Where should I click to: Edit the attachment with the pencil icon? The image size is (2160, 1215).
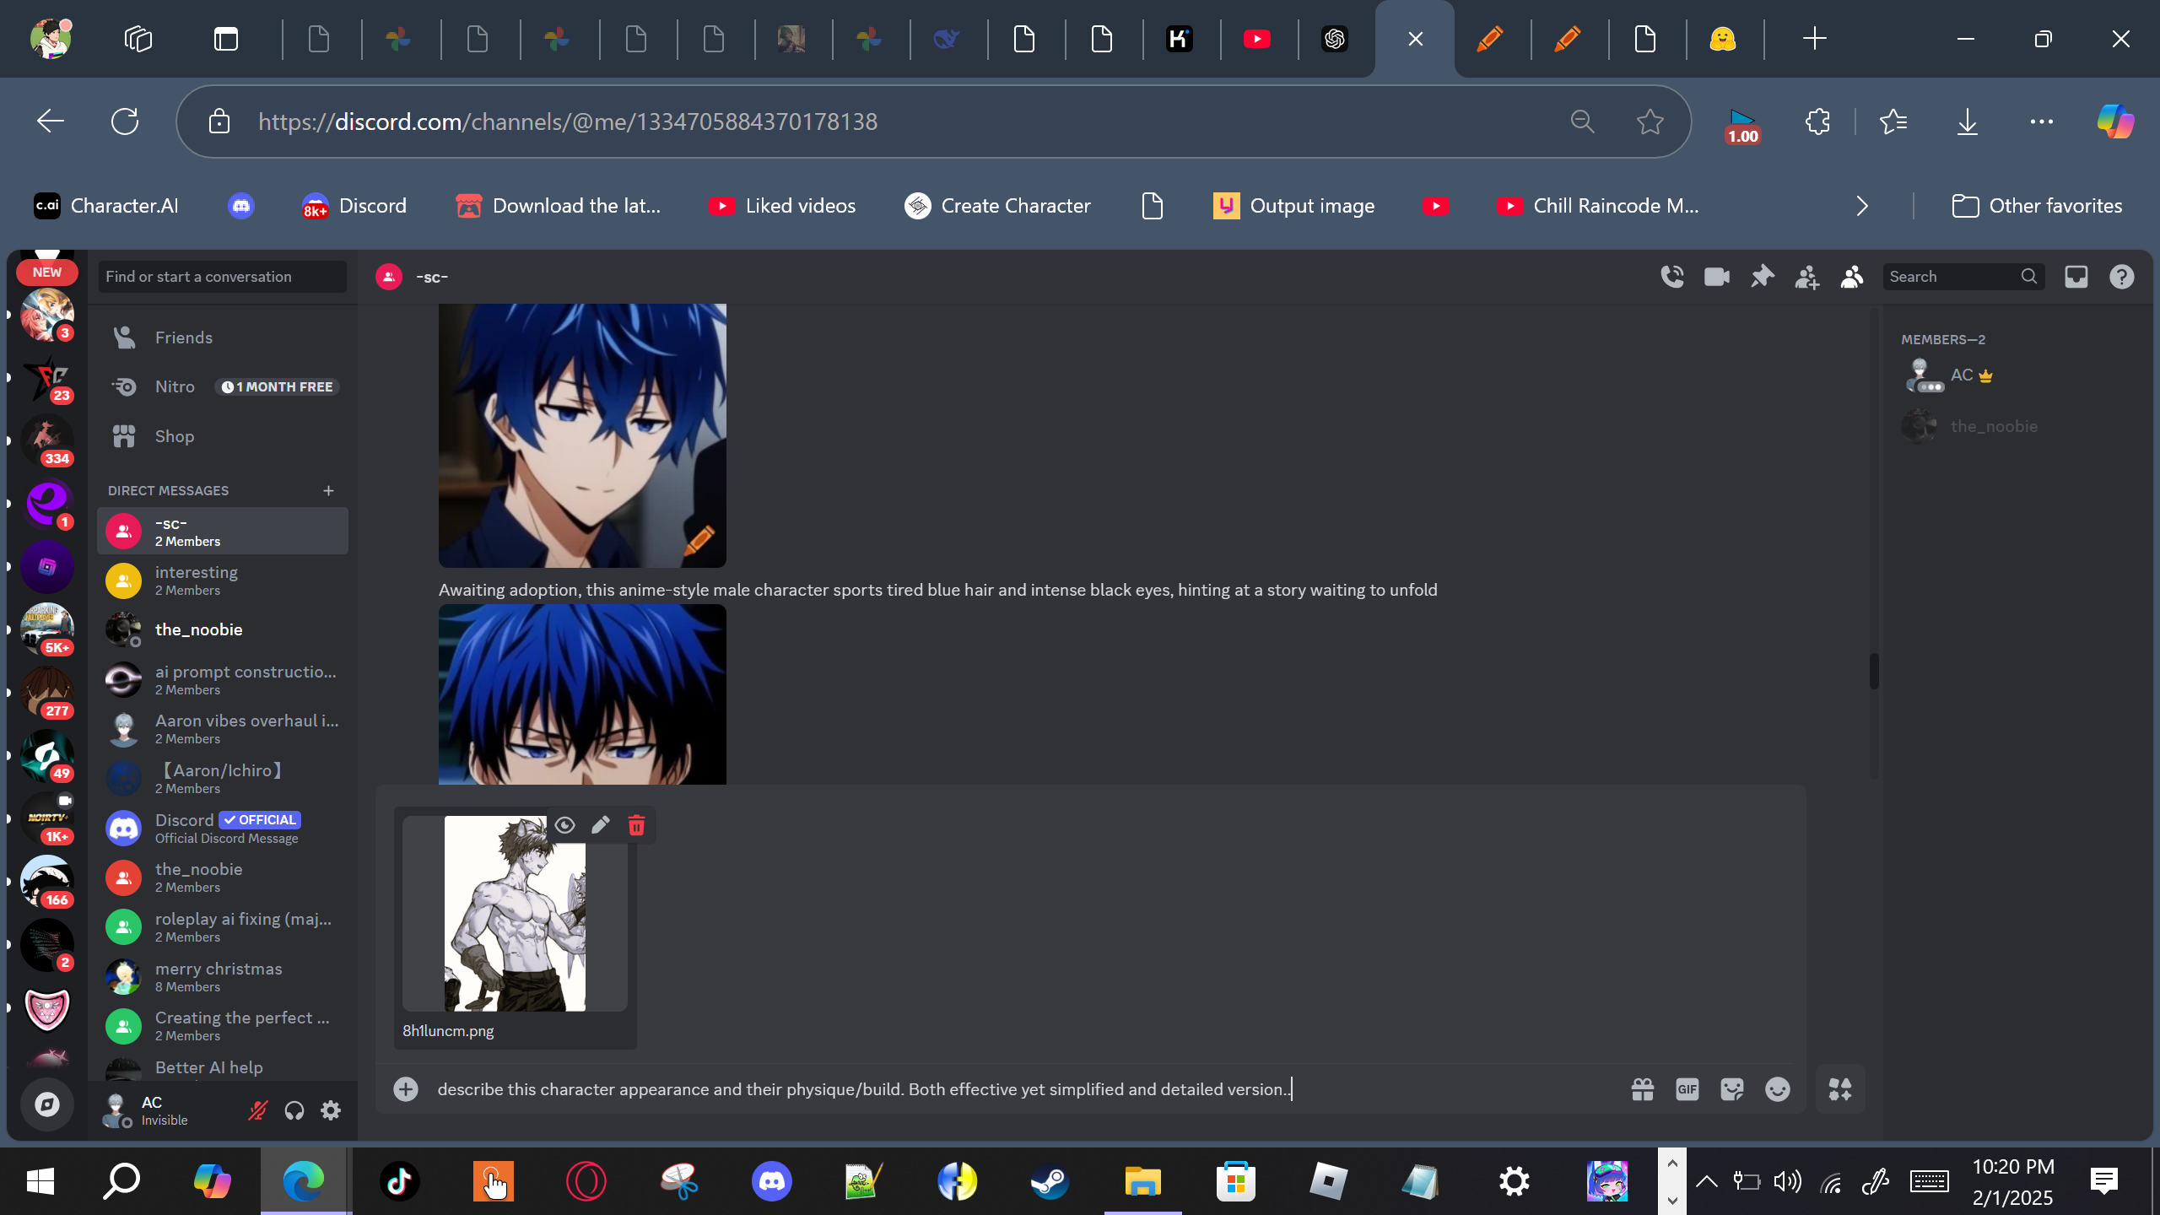point(600,825)
